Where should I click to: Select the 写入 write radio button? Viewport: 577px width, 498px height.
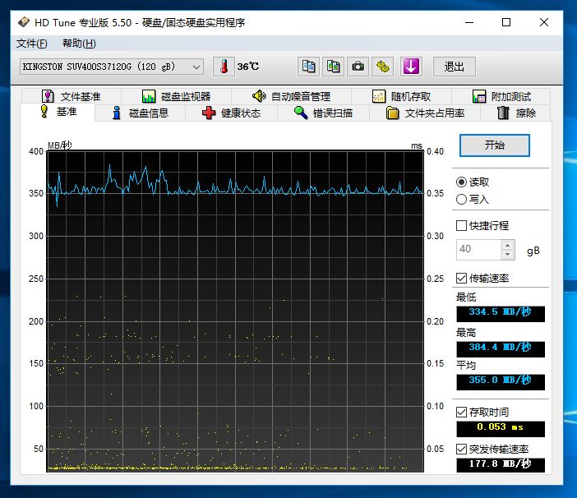point(461,199)
